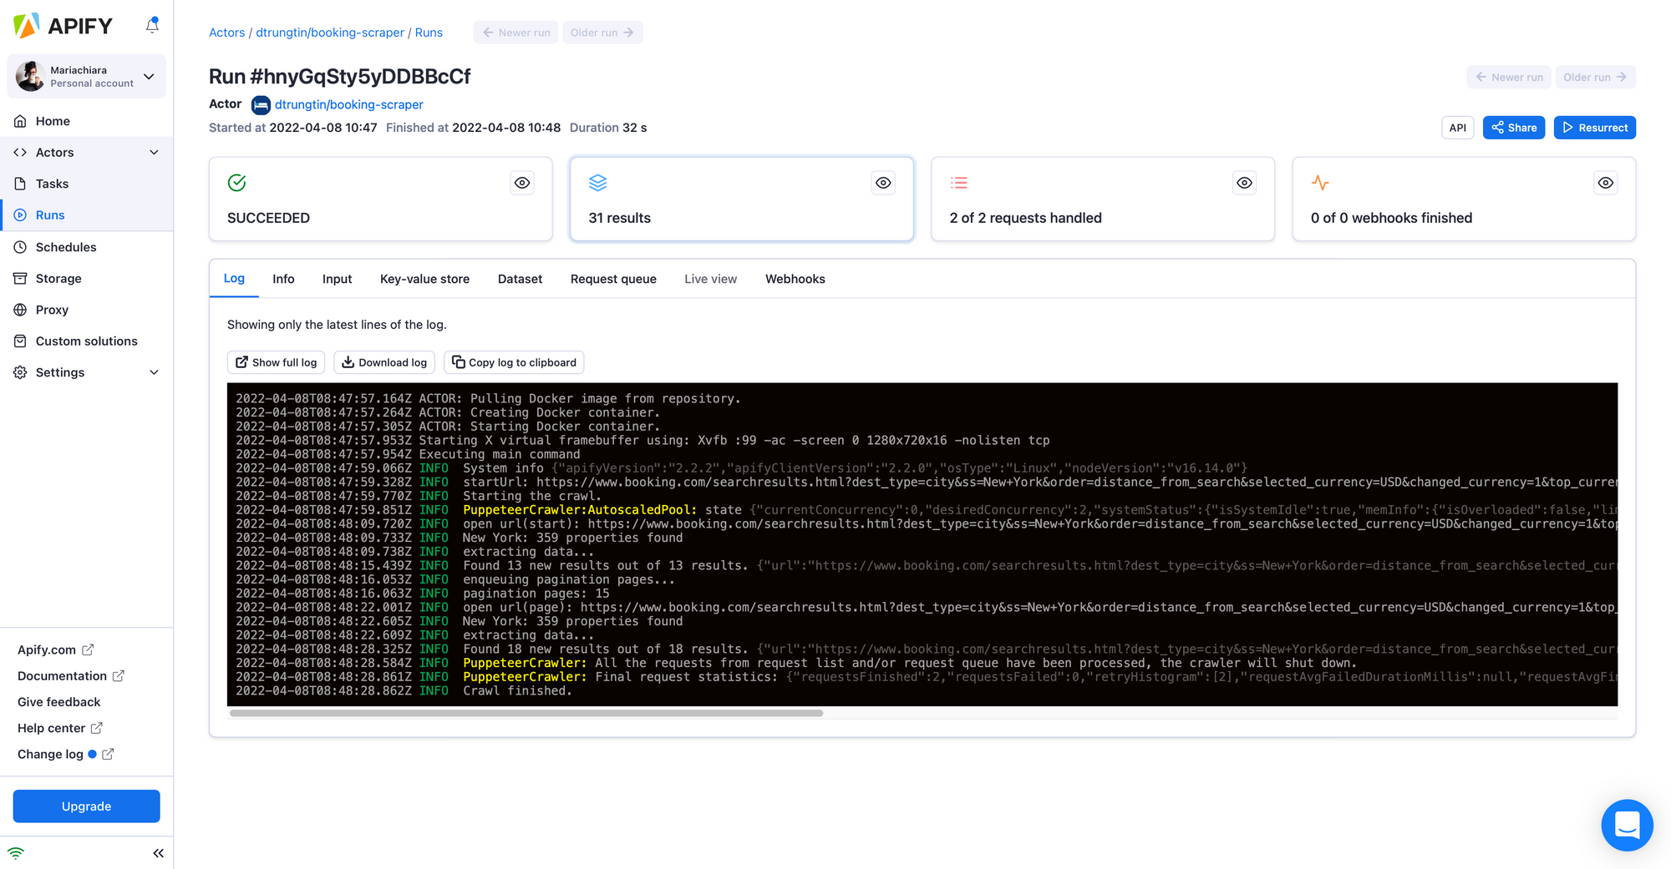Click Older run button near breadcrumb
1671x869 pixels.
click(602, 33)
